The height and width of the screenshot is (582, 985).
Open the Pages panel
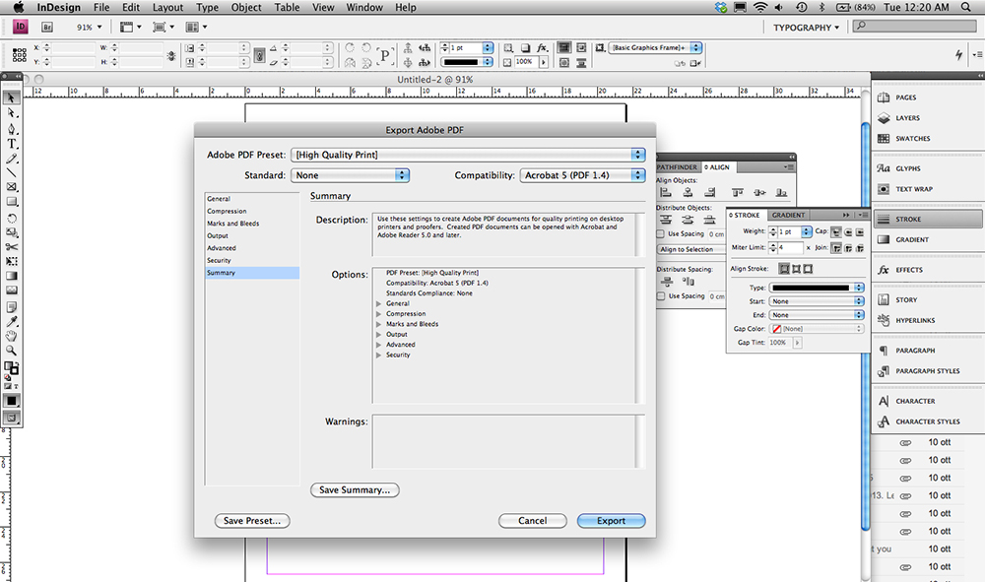click(x=905, y=97)
